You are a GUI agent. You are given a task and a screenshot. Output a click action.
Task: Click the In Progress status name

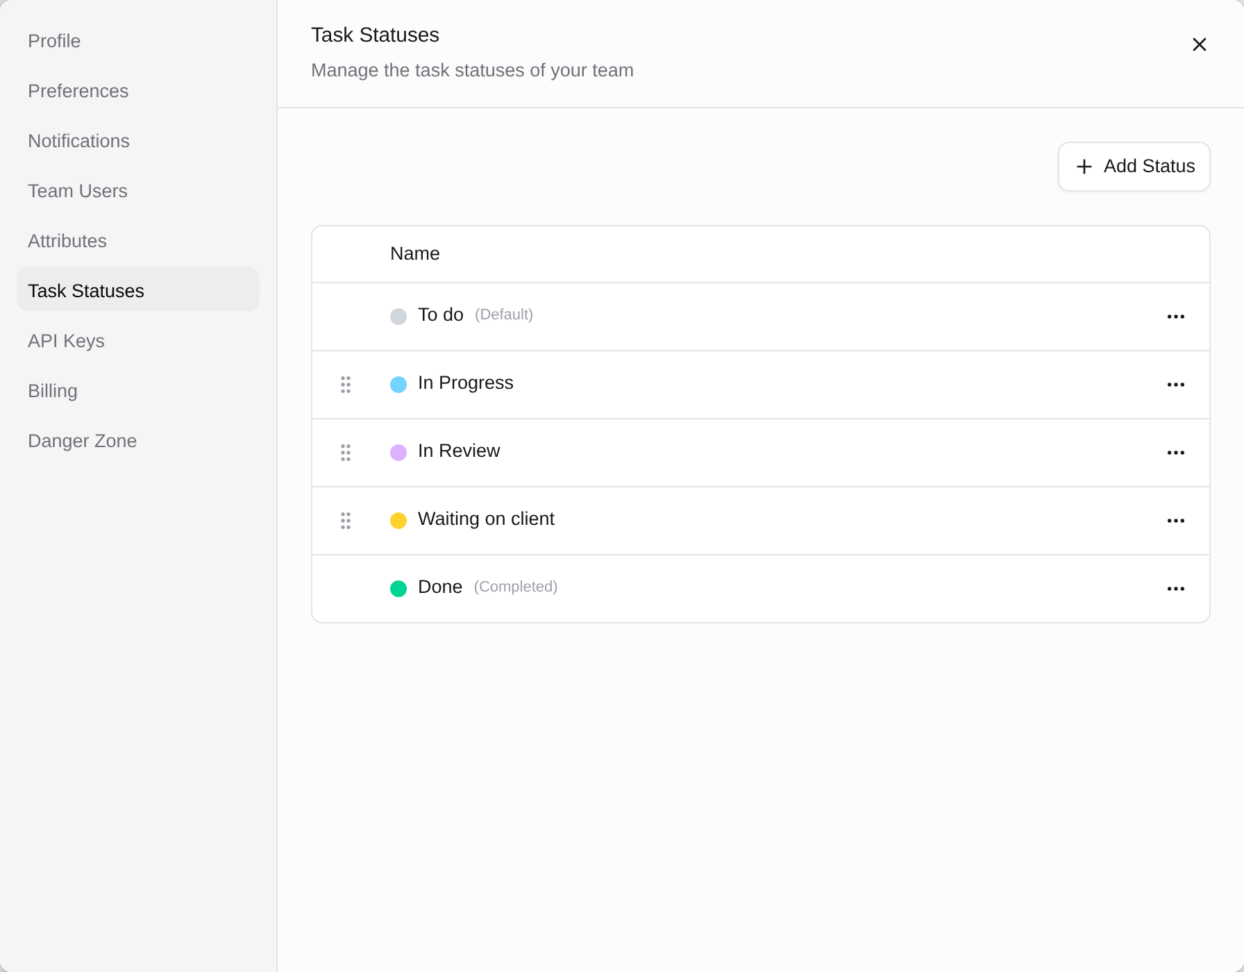point(466,383)
